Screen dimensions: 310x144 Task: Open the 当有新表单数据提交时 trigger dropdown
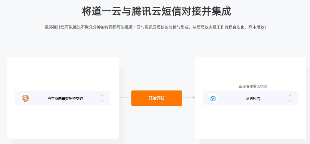63,98
